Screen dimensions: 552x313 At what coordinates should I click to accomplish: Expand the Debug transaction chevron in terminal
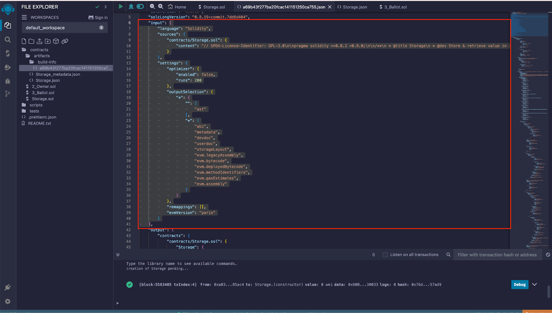tap(534, 284)
